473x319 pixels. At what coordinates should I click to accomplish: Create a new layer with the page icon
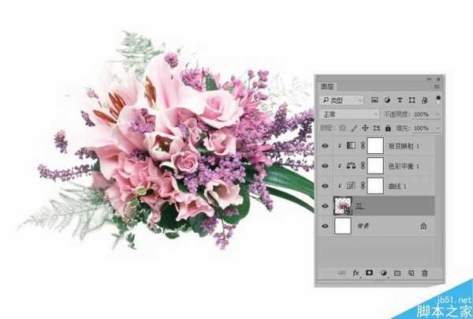pos(411,273)
